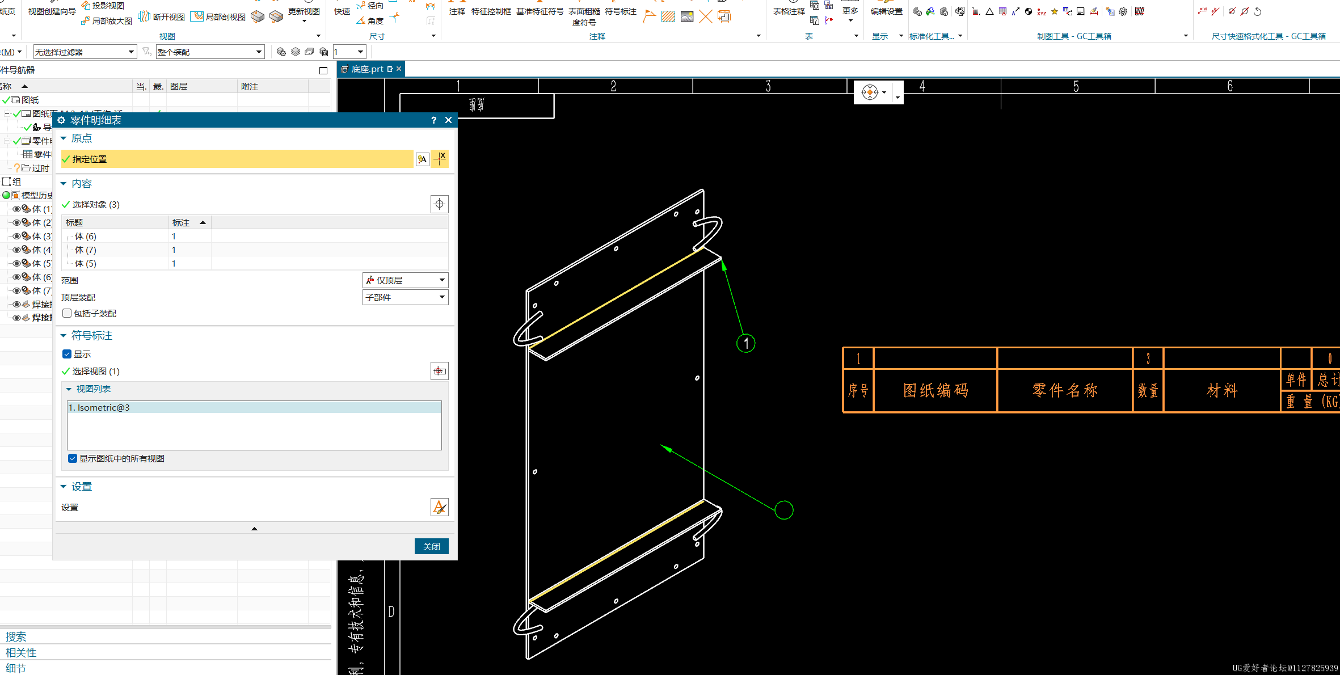Click the orange X intersection symbol icon
The image size is (1340, 675).
pyautogui.click(x=706, y=16)
